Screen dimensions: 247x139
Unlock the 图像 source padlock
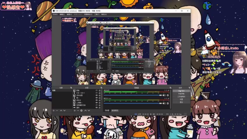(x=99, y=91)
